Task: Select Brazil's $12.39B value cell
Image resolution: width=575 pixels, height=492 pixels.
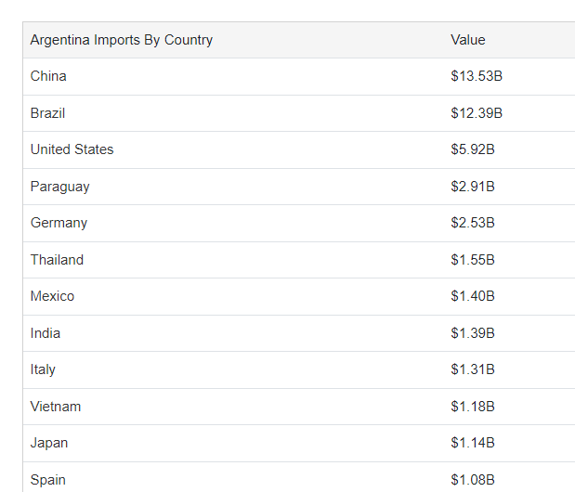Action: tap(477, 113)
